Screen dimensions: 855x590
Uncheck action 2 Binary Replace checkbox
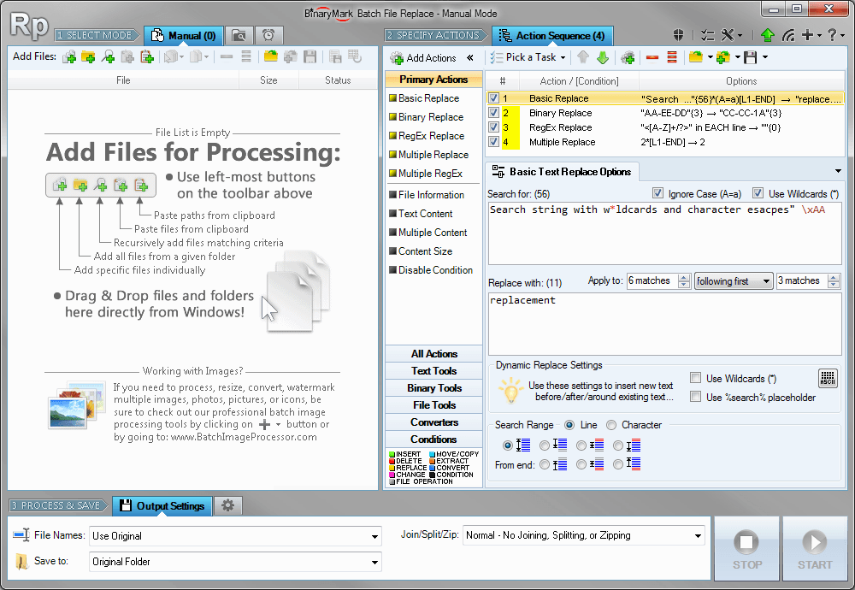[494, 113]
